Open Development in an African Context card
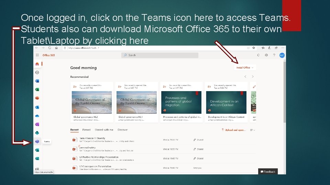This screenshot has height=185, width=330. coord(226,102)
